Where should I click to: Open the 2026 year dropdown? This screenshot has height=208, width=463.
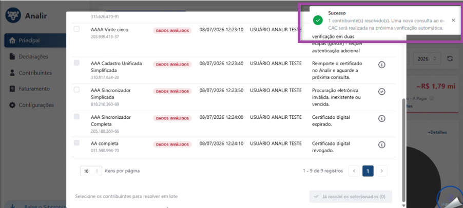(427, 58)
